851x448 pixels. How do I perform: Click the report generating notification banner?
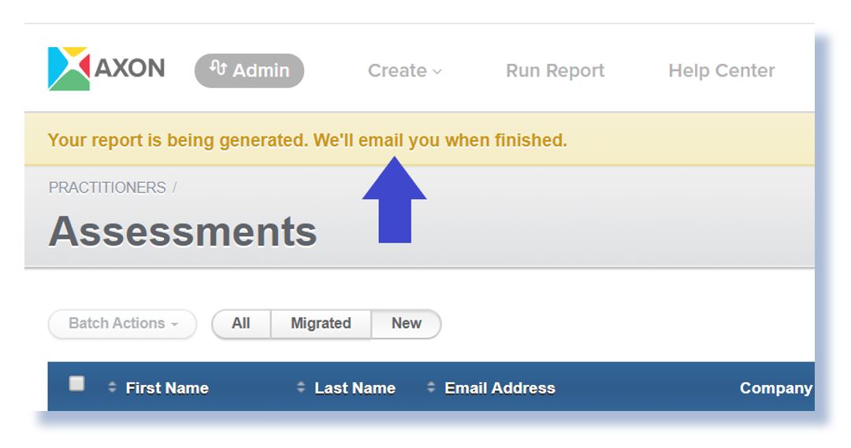click(x=307, y=141)
